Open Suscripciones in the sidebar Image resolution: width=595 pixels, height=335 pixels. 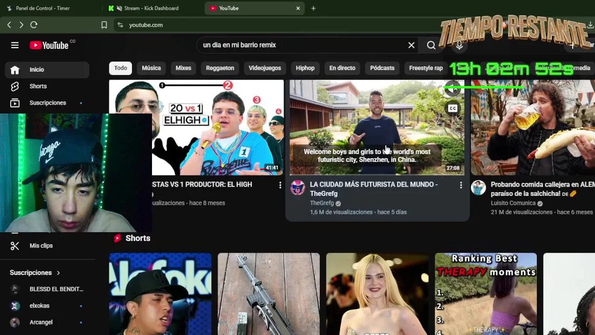[x=47, y=103]
